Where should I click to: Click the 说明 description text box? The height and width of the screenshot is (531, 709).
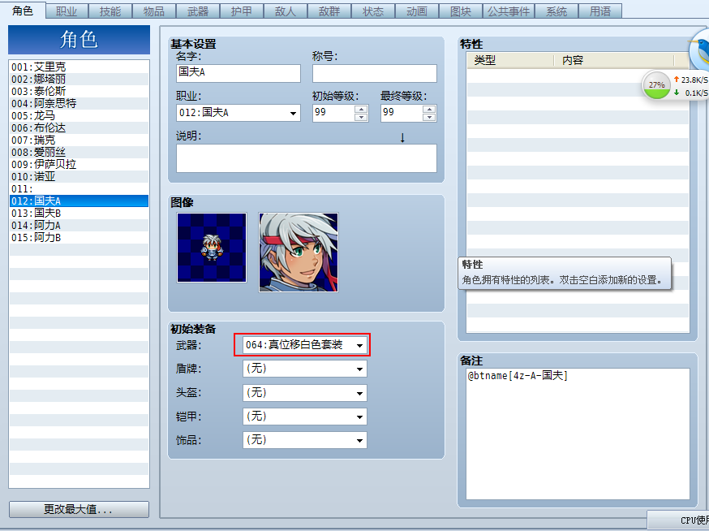pos(307,158)
